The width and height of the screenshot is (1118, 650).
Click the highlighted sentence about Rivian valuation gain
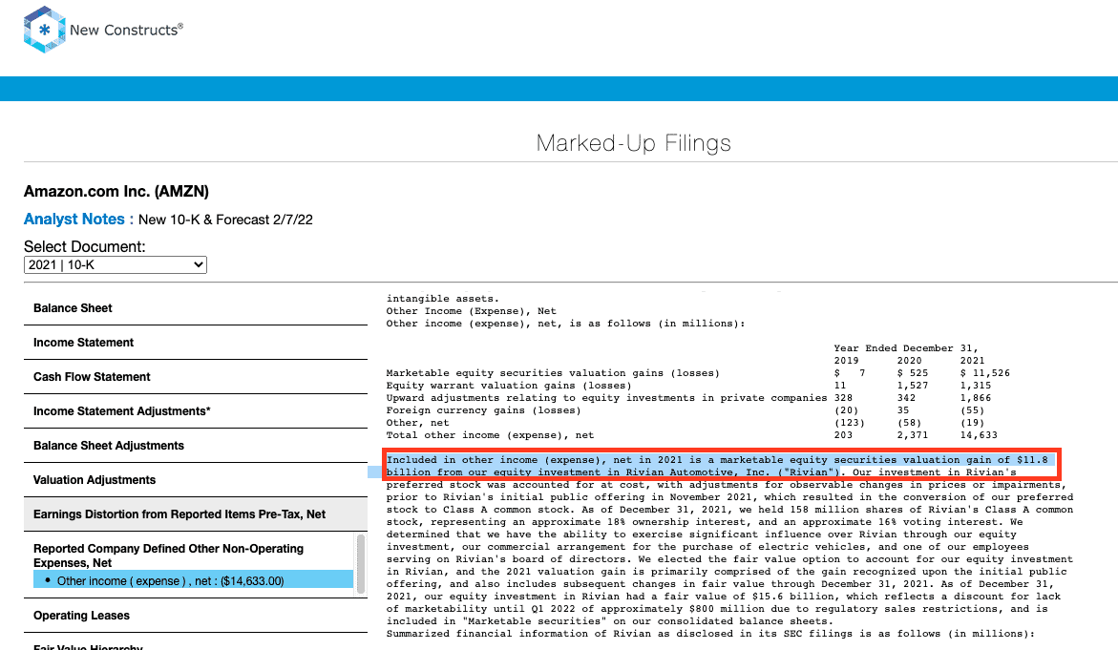tap(720, 466)
